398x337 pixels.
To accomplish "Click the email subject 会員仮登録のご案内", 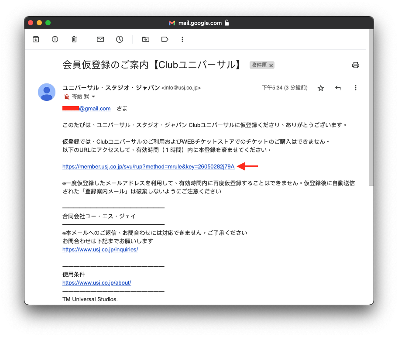I will [x=106, y=65].
